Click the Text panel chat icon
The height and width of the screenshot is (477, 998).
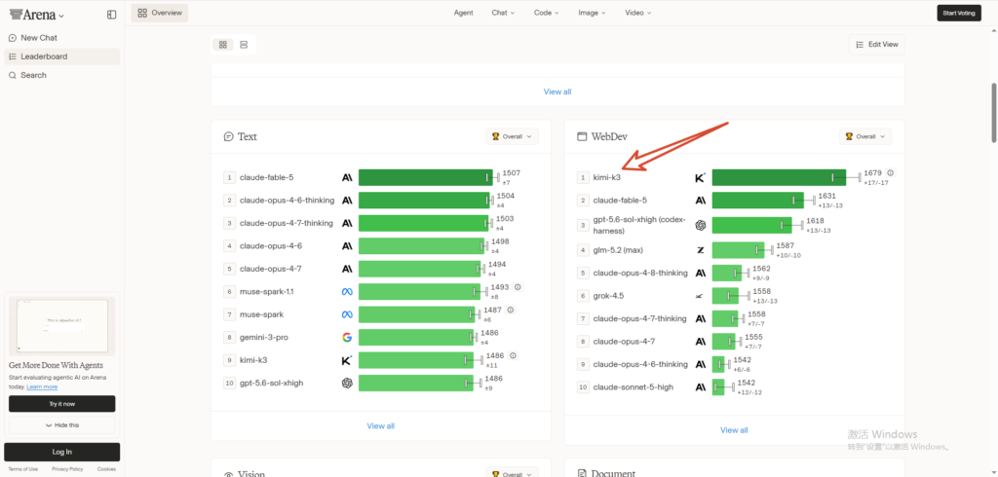click(228, 136)
